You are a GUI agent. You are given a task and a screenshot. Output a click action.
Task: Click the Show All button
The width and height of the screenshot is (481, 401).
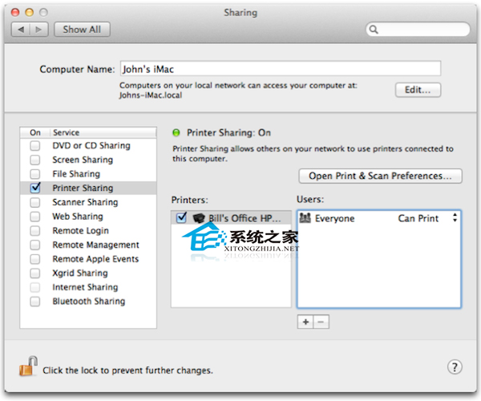pyautogui.click(x=82, y=30)
